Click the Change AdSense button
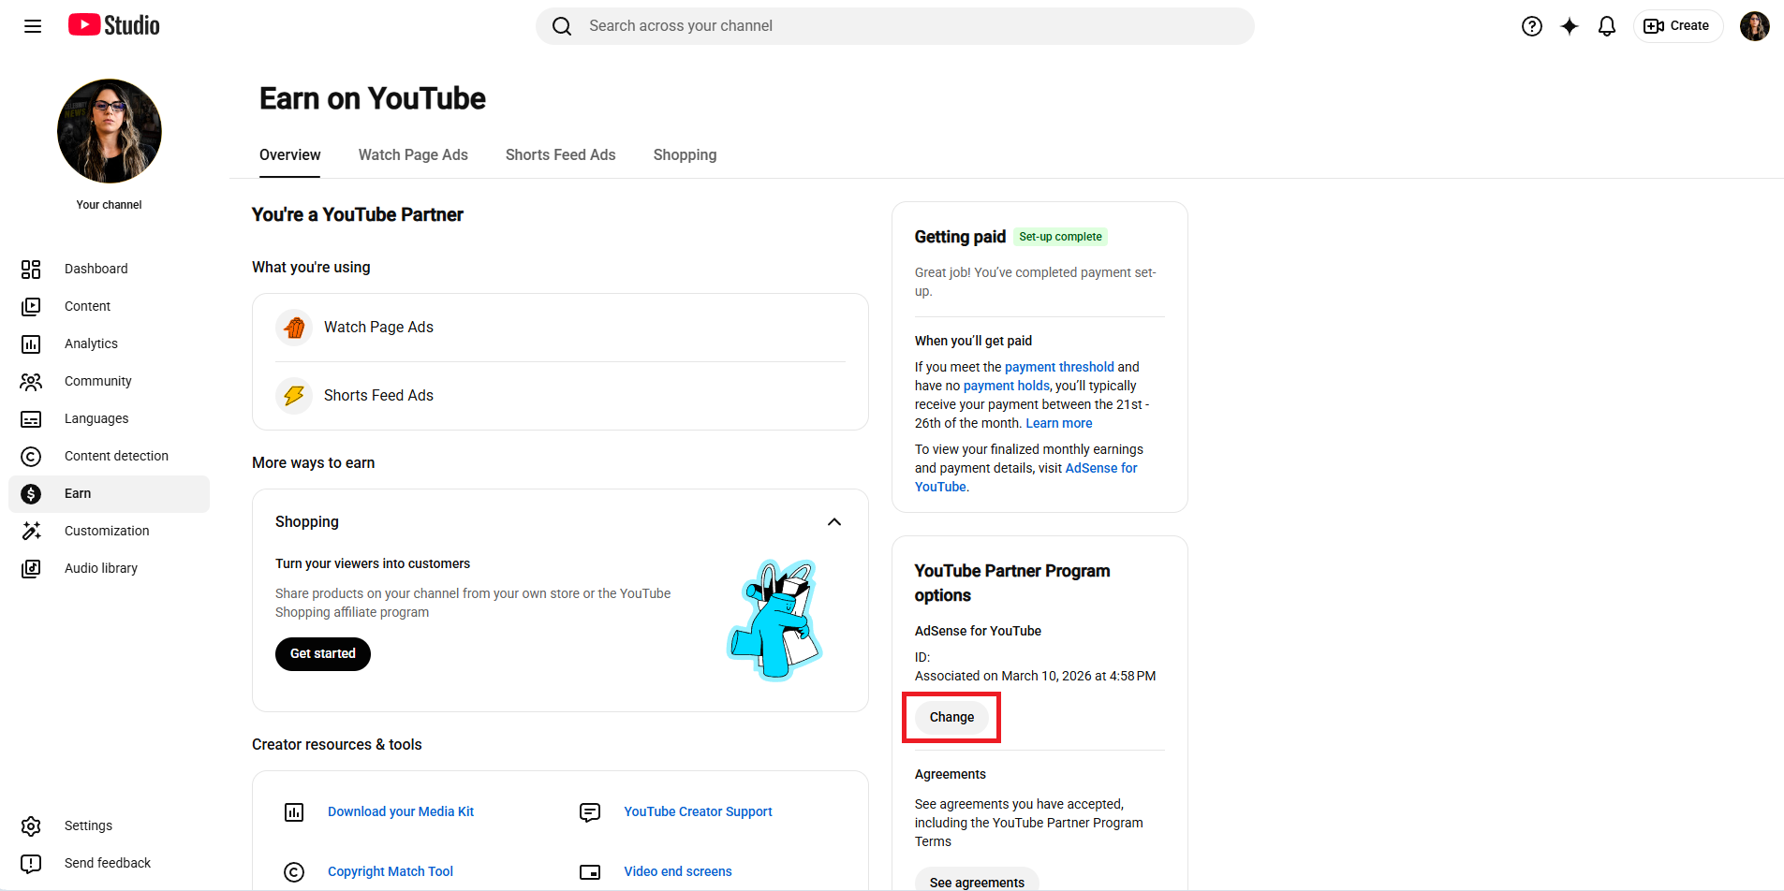The height and width of the screenshot is (891, 1784). click(x=951, y=718)
